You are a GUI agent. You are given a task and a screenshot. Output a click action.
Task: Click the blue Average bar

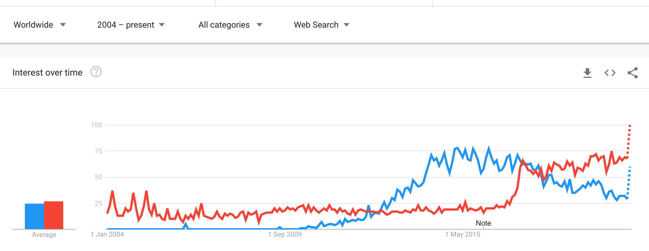(34, 216)
